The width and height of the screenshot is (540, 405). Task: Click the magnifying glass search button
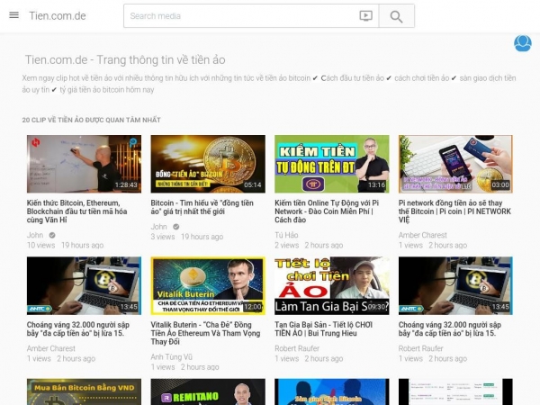coord(396,16)
